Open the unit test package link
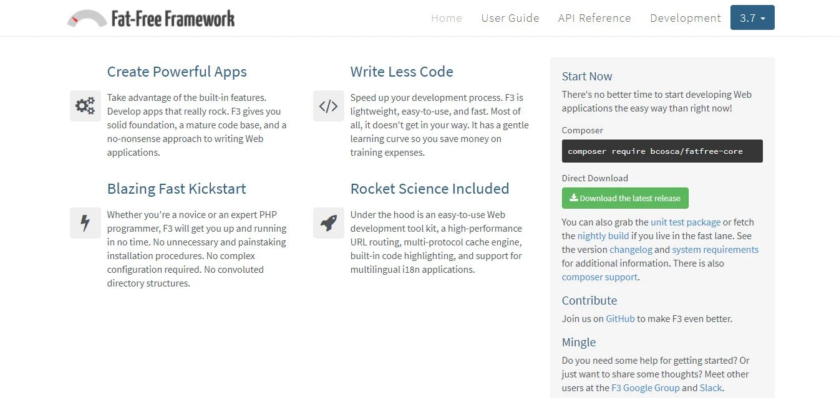839x398 pixels. tap(686, 222)
